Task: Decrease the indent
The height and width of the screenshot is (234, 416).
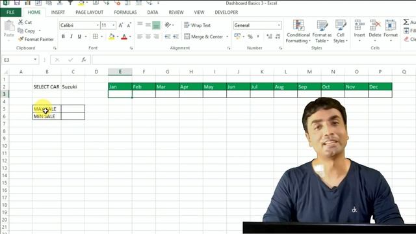Action: (168, 36)
